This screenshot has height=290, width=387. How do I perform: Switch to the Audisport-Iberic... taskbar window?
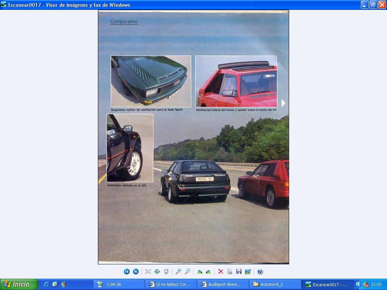223,285
